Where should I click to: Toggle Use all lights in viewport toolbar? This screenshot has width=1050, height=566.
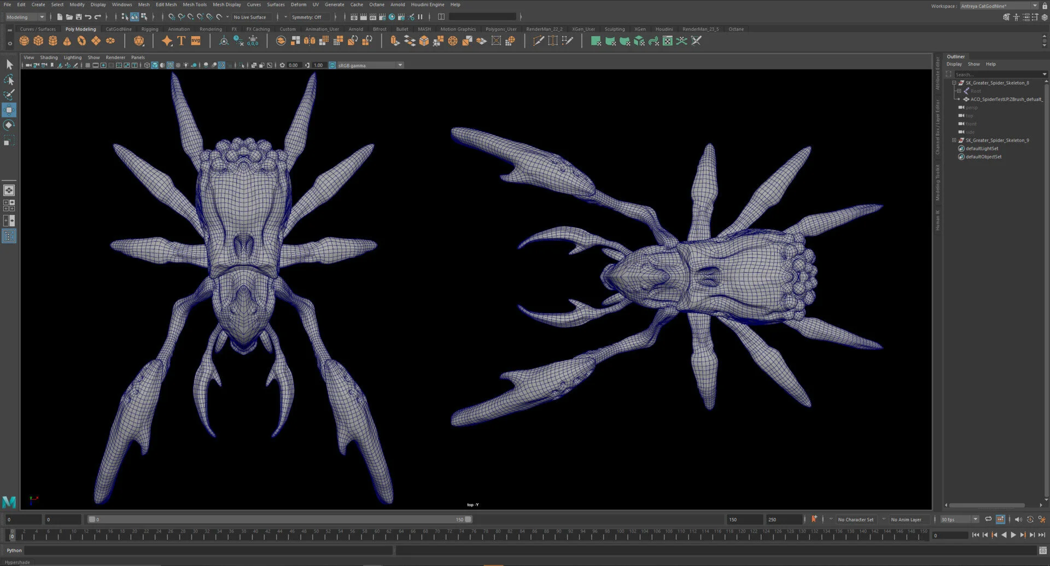186,66
